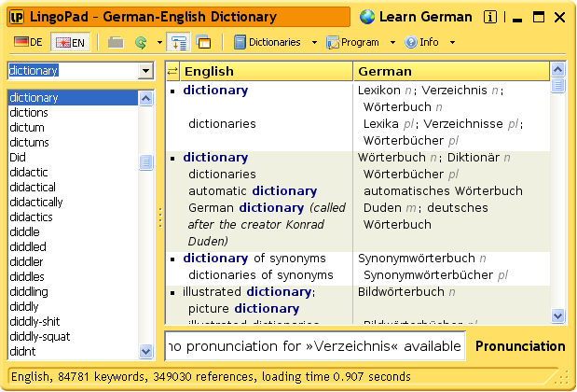The height and width of the screenshot is (392, 577).
Task: Select didactical in the word list
Action: [73, 188]
